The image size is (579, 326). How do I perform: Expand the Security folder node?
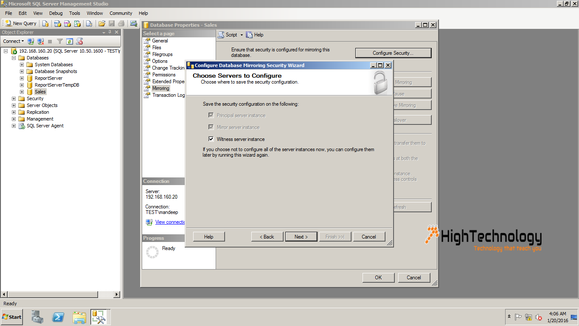click(14, 98)
